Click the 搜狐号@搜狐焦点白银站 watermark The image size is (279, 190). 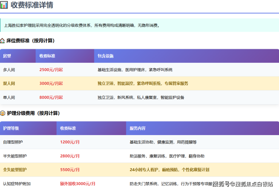[242, 184]
